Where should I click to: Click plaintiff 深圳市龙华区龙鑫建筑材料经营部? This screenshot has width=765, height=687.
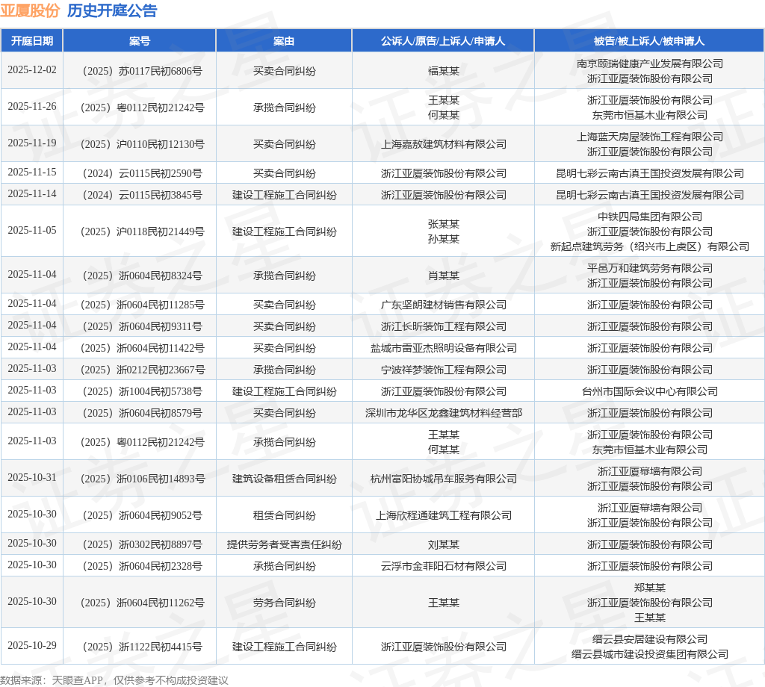point(444,413)
